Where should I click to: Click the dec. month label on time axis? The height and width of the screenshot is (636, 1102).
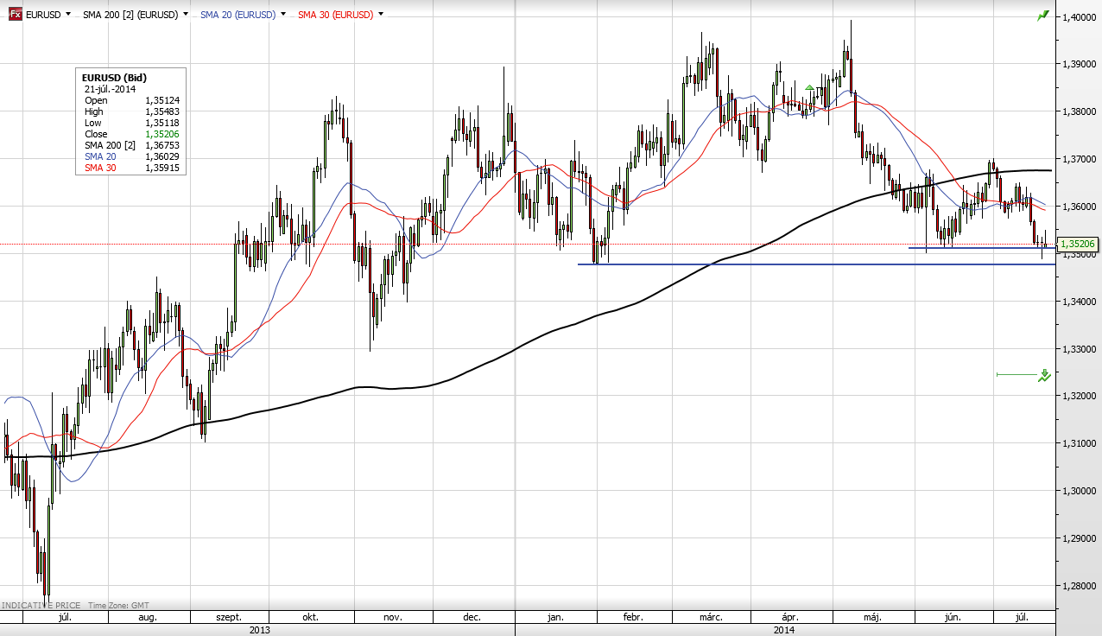pos(472,618)
